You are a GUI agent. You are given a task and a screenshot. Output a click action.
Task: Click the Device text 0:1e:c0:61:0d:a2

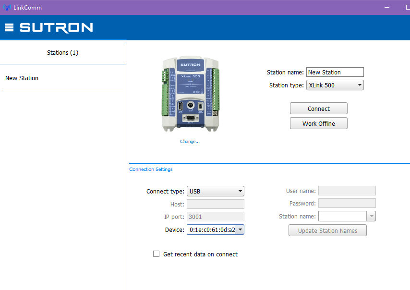pos(212,230)
